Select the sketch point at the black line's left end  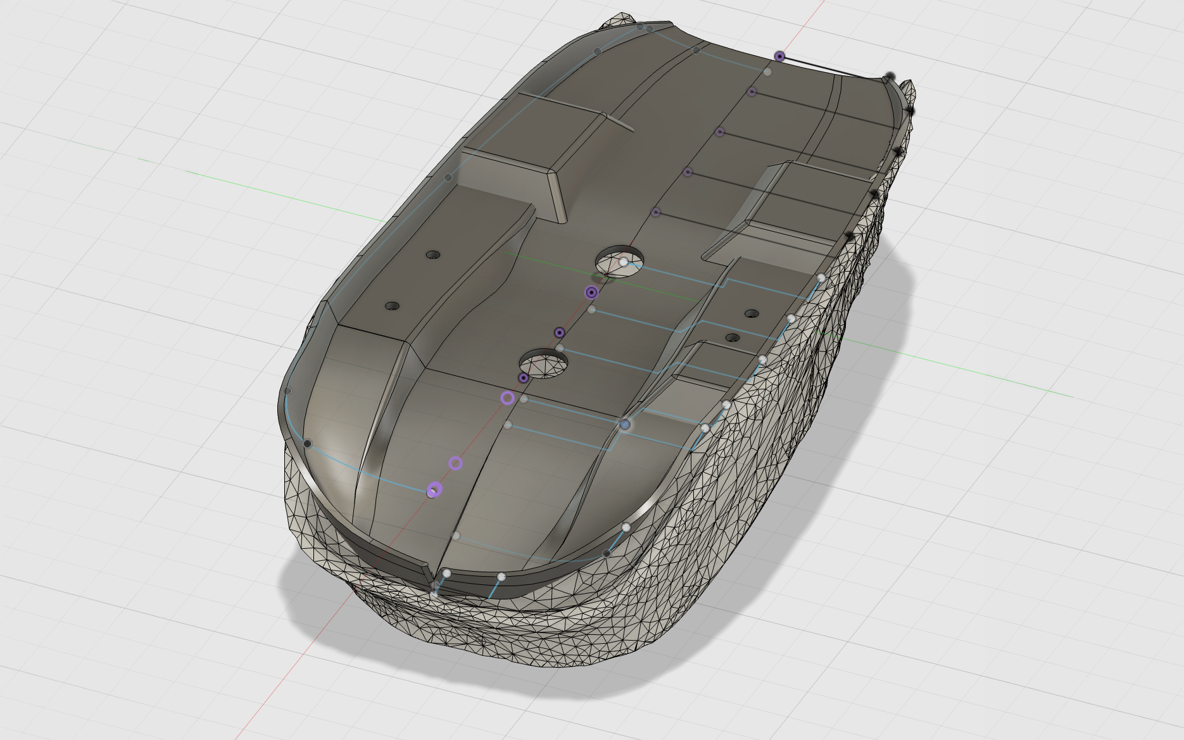(779, 56)
